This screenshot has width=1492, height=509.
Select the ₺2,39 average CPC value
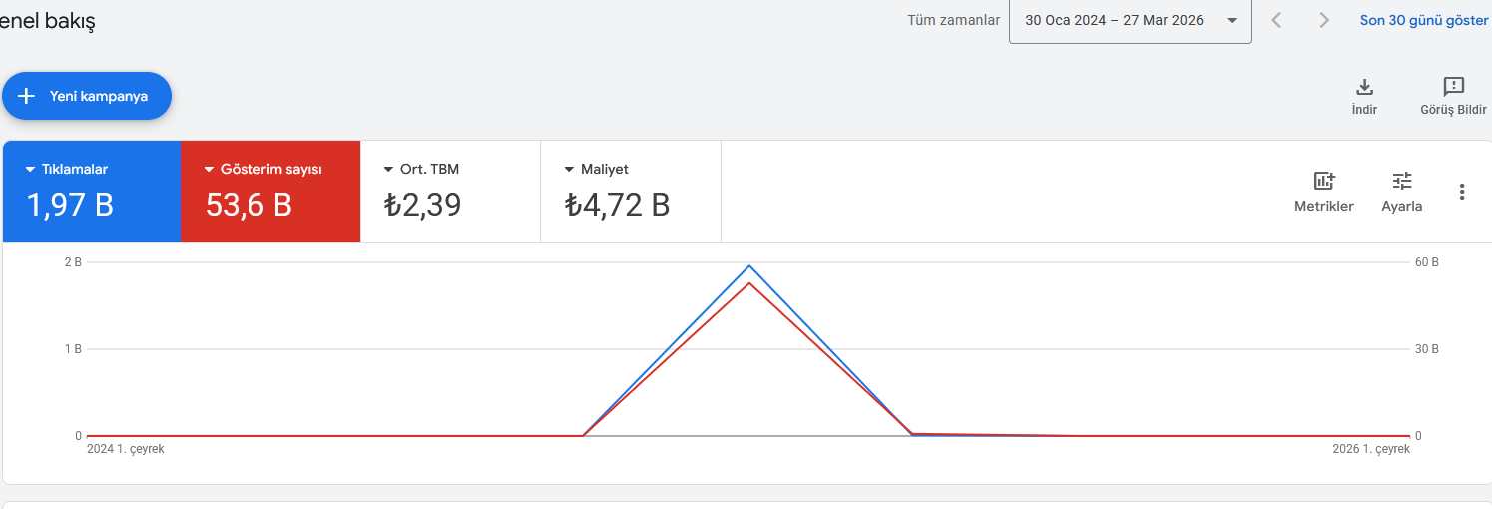[x=422, y=205]
